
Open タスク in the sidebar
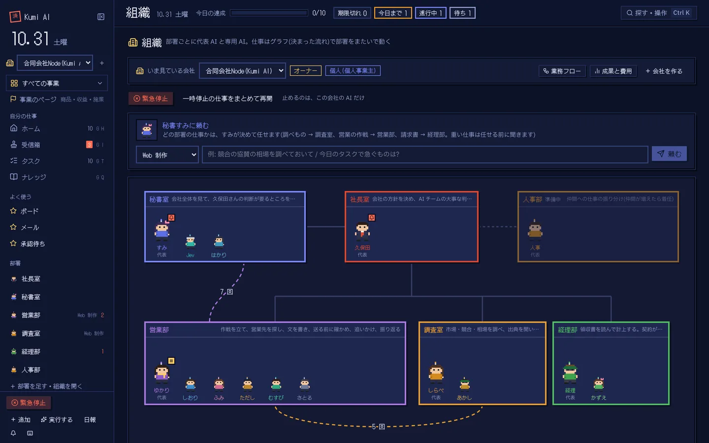(x=57, y=161)
